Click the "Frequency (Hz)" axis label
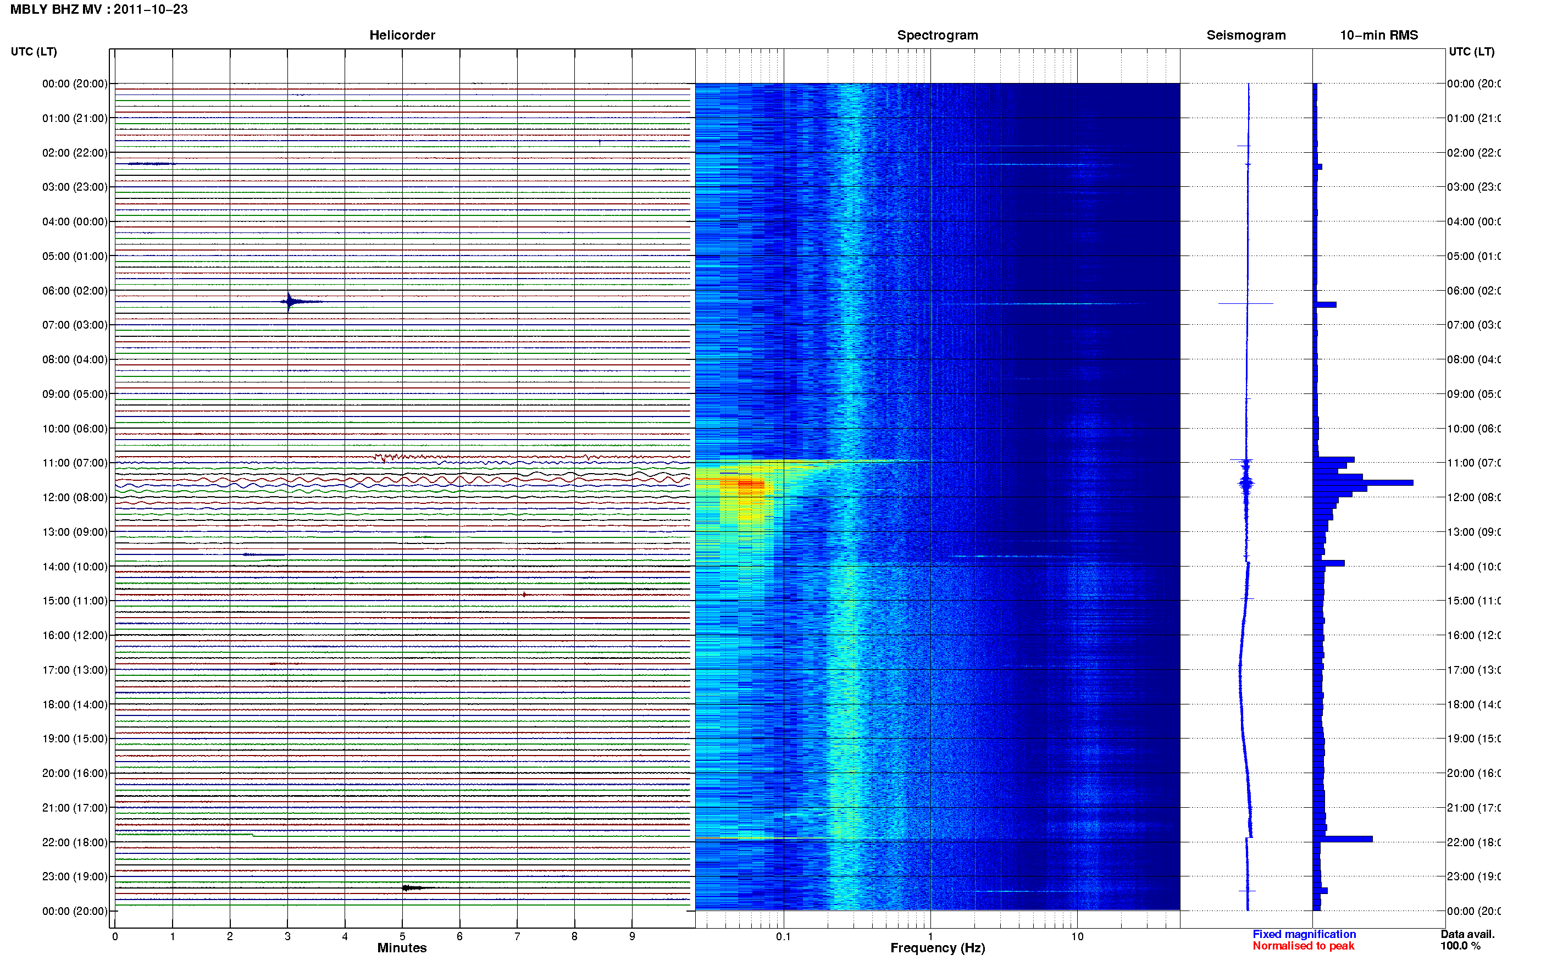The height and width of the screenshot is (977, 1563). pyautogui.click(x=938, y=948)
